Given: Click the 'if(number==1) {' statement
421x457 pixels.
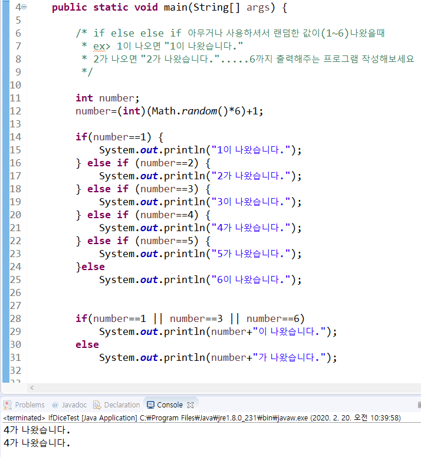Looking at the screenshot, I should (x=120, y=137).
